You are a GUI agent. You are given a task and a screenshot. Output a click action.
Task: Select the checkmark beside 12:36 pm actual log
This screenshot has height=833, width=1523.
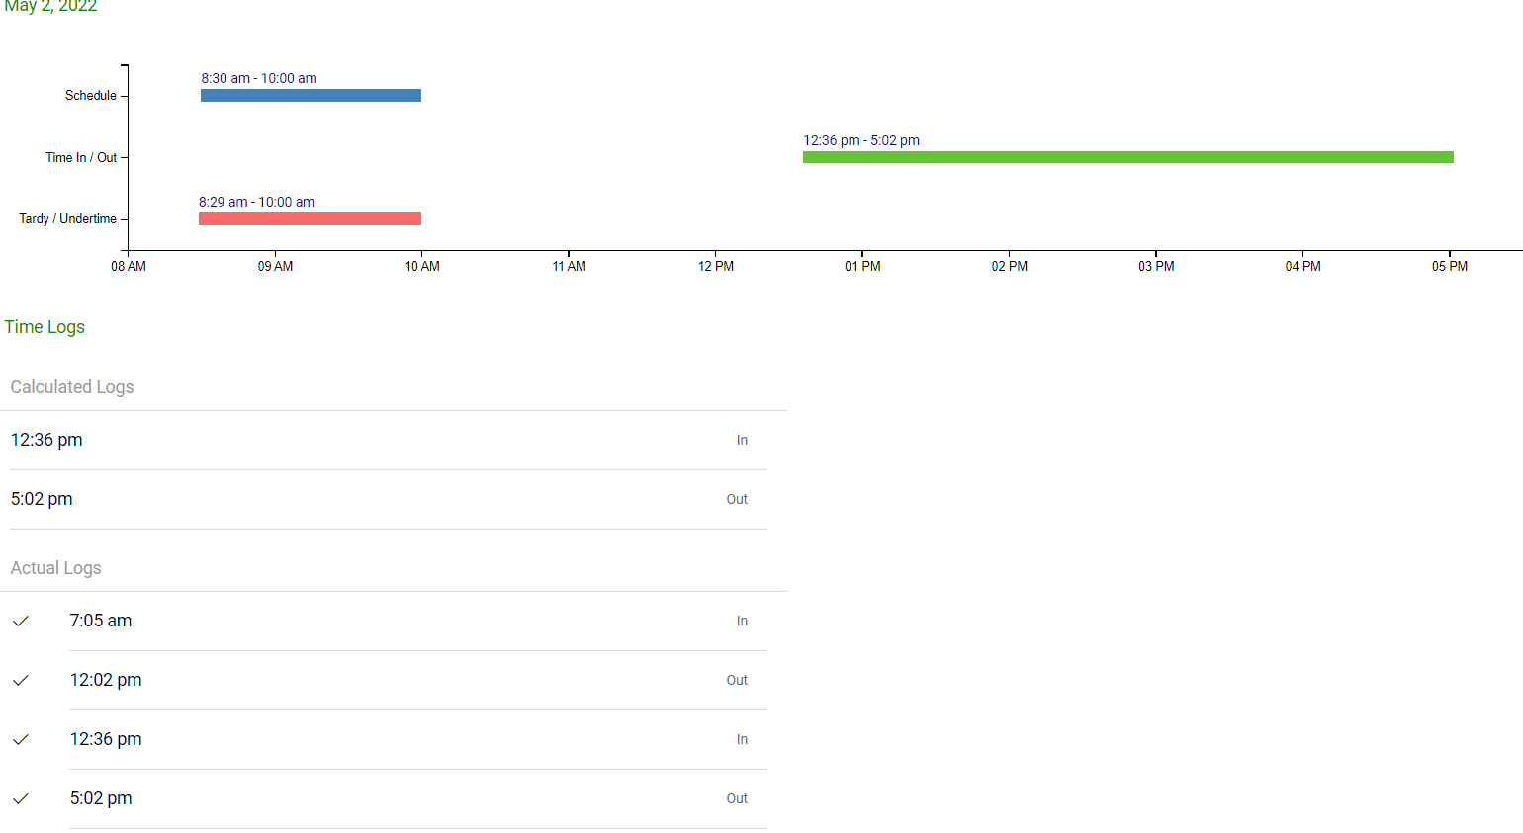[x=21, y=739]
